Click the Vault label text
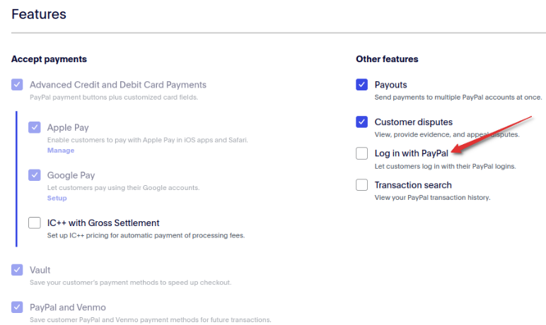 tap(40, 270)
